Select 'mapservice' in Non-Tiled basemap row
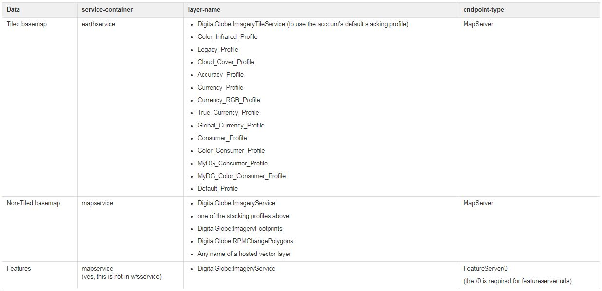The width and height of the screenshot is (602, 291). tap(97, 203)
